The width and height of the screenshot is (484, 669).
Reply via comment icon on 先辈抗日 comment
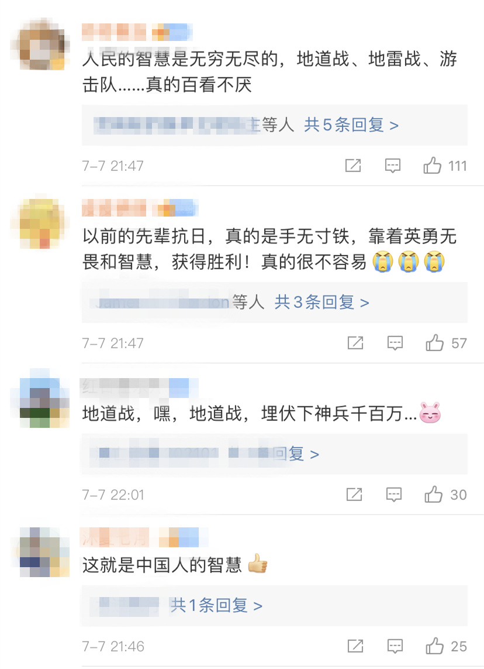pyautogui.click(x=395, y=343)
